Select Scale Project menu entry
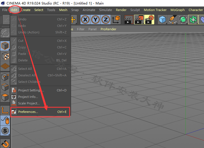This screenshot has height=148, width=204. point(40,103)
